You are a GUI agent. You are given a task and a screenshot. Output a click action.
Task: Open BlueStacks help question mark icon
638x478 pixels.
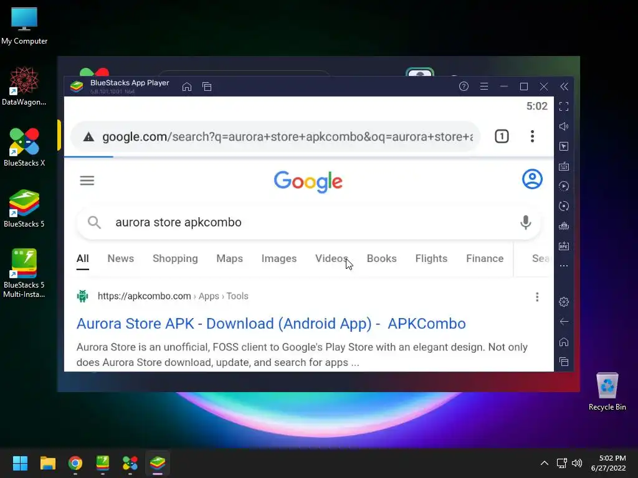(x=464, y=86)
